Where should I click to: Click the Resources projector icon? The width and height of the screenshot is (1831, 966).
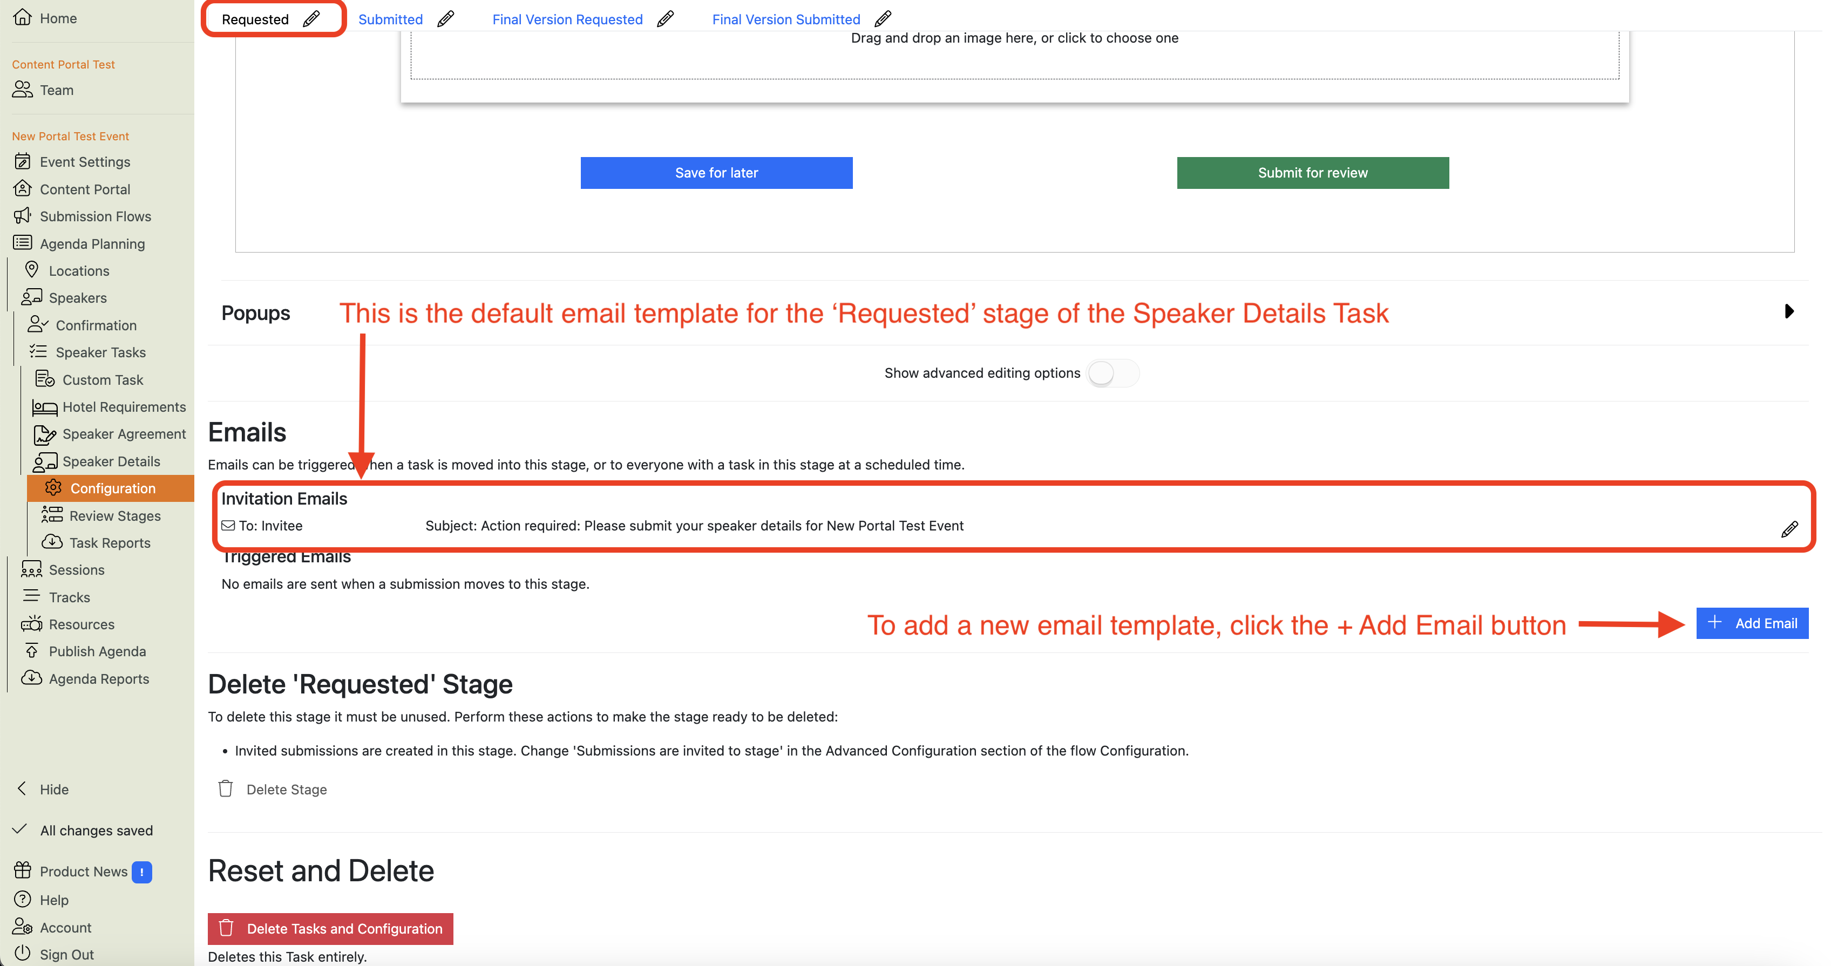pyautogui.click(x=31, y=623)
